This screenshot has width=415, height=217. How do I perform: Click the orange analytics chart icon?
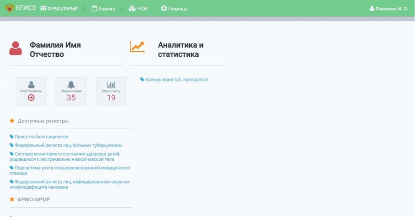pyautogui.click(x=137, y=46)
